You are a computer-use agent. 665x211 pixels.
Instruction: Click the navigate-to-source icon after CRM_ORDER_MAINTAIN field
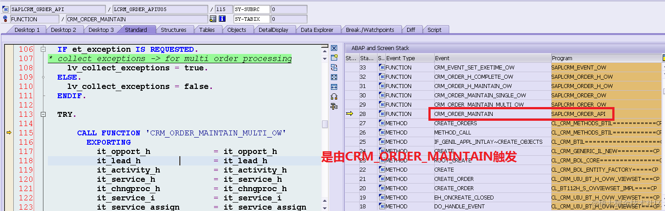click(x=213, y=19)
